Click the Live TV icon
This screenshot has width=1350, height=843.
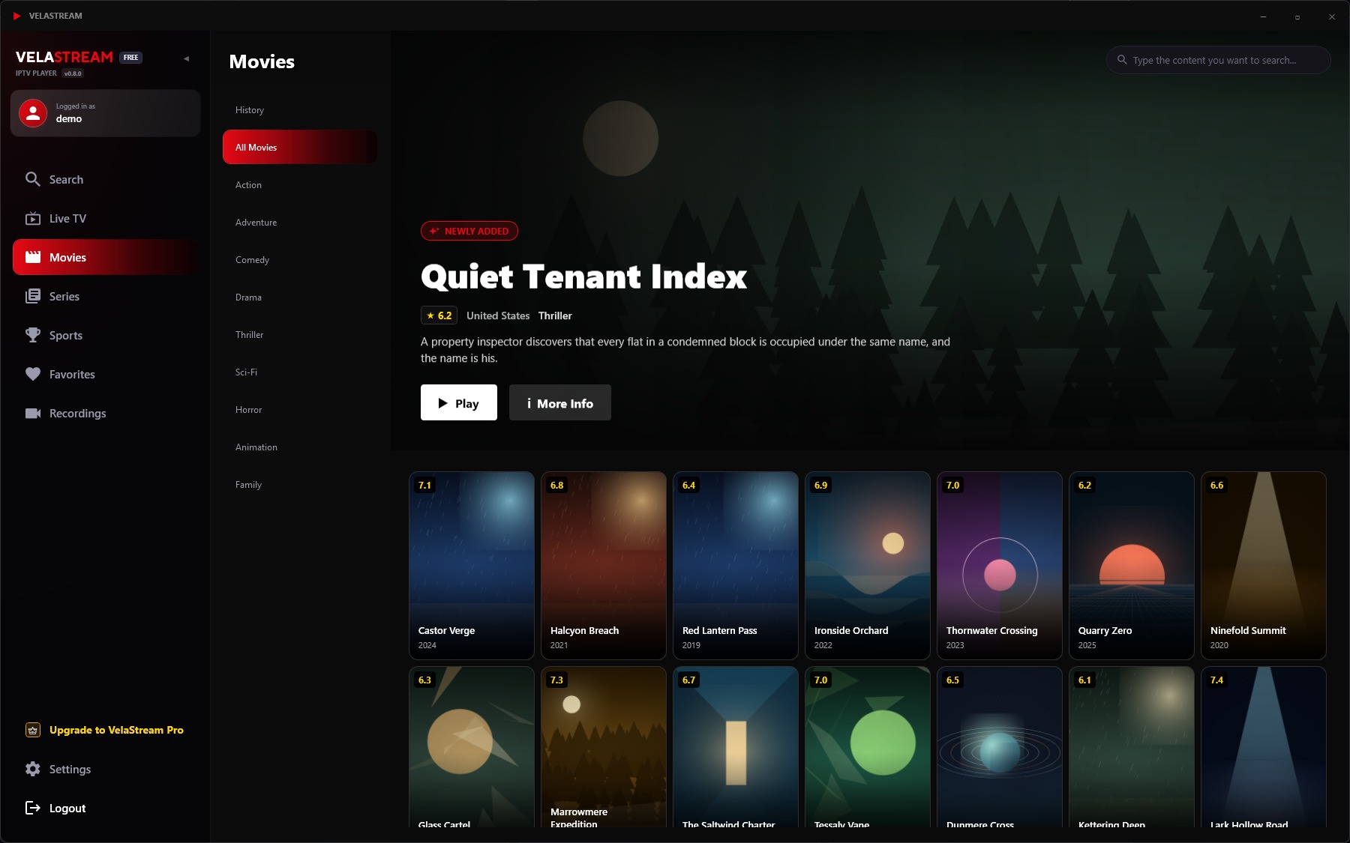click(33, 218)
